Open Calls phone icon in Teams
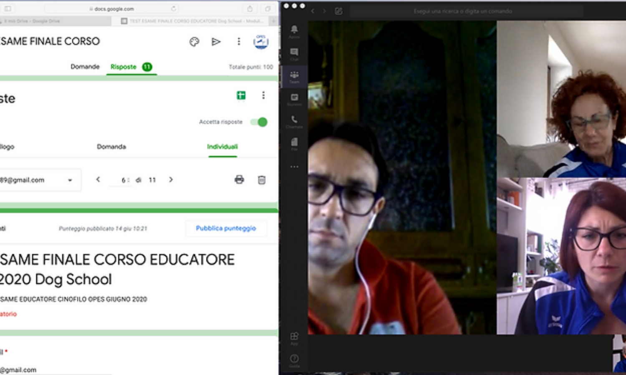Viewport: 626px width, 375px height. (x=294, y=121)
